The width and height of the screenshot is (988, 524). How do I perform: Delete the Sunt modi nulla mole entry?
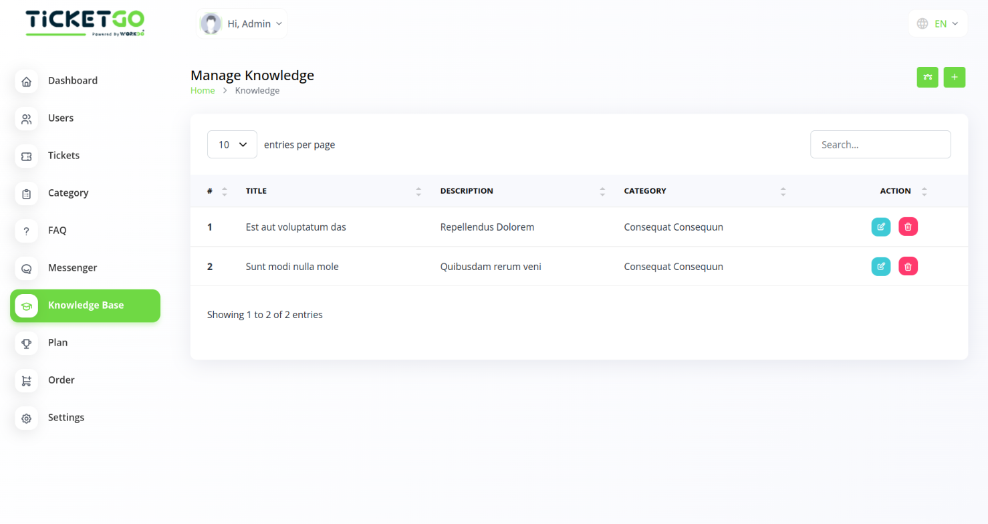908,267
